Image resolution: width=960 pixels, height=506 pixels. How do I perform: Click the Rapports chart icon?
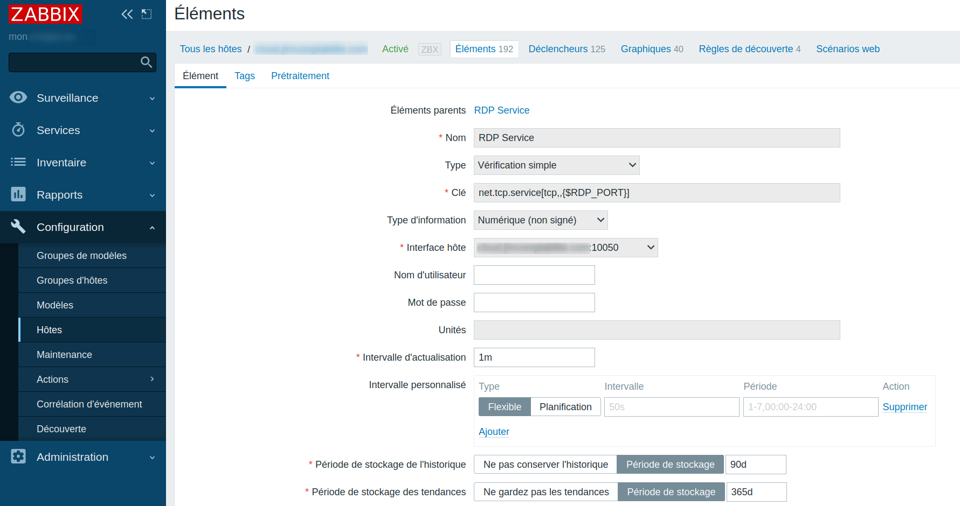[18, 194]
